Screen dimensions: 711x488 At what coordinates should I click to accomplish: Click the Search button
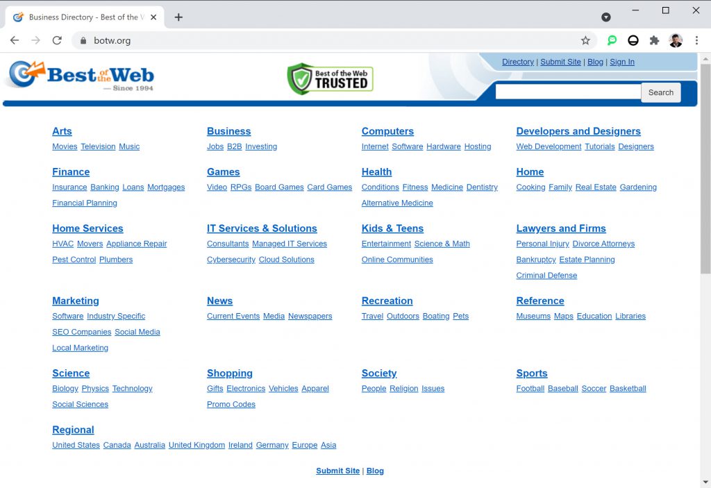[661, 92]
